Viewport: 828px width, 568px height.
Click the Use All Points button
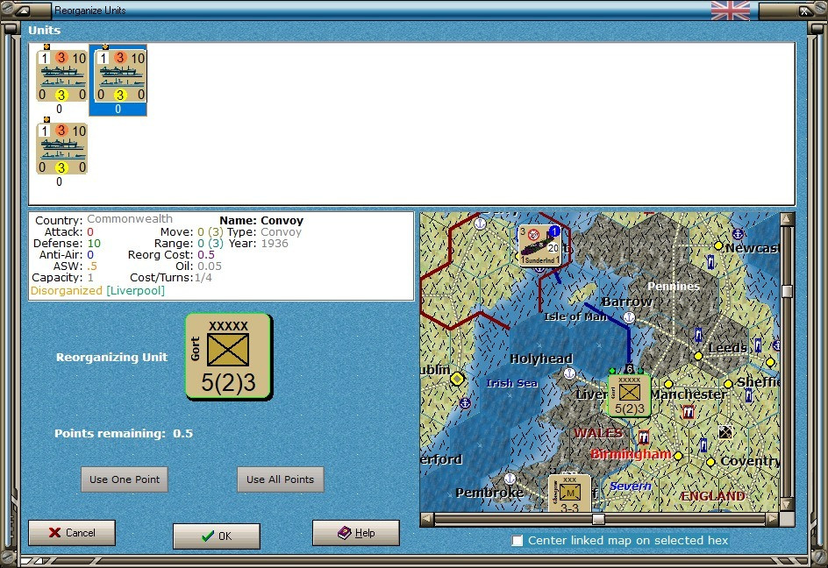pos(281,479)
